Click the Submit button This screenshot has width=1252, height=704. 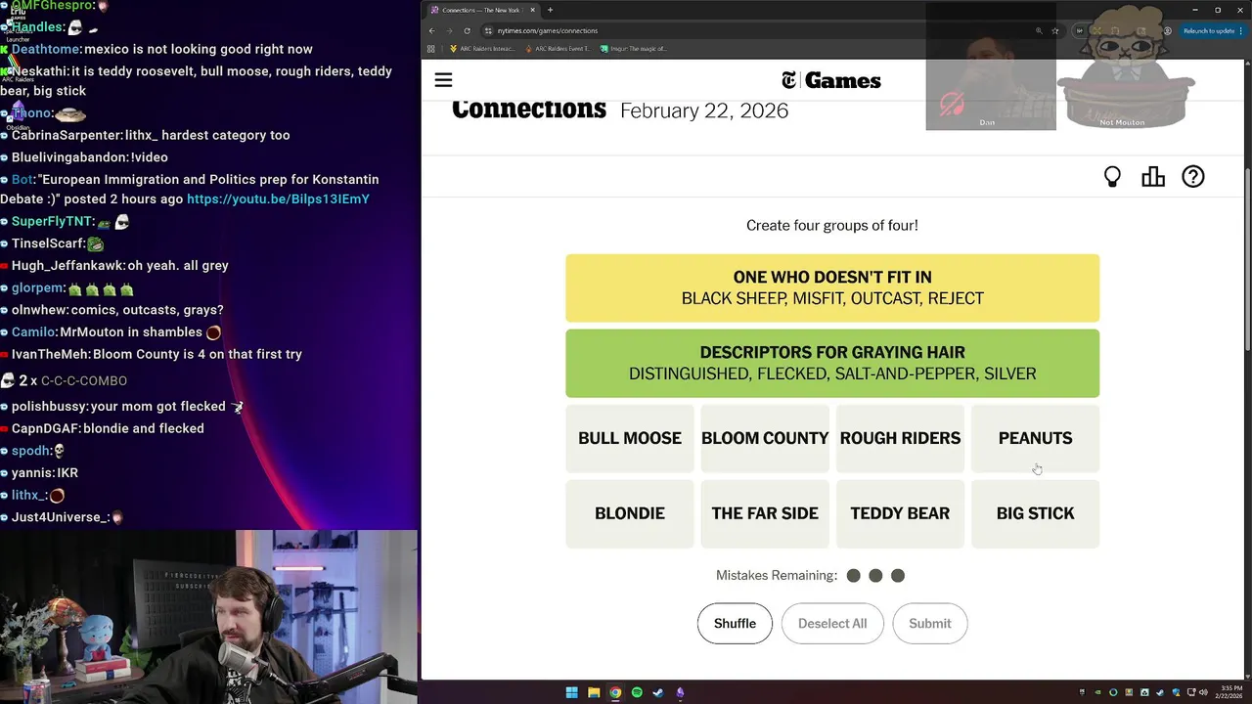pyautogui.click(x=930, y=624)
